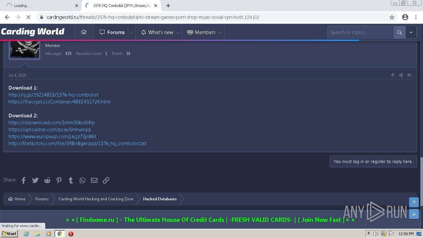This screenshot has width=423, height=238.
Task: Click the scroll-to-bottom arrow button
Action: [414, 214]
